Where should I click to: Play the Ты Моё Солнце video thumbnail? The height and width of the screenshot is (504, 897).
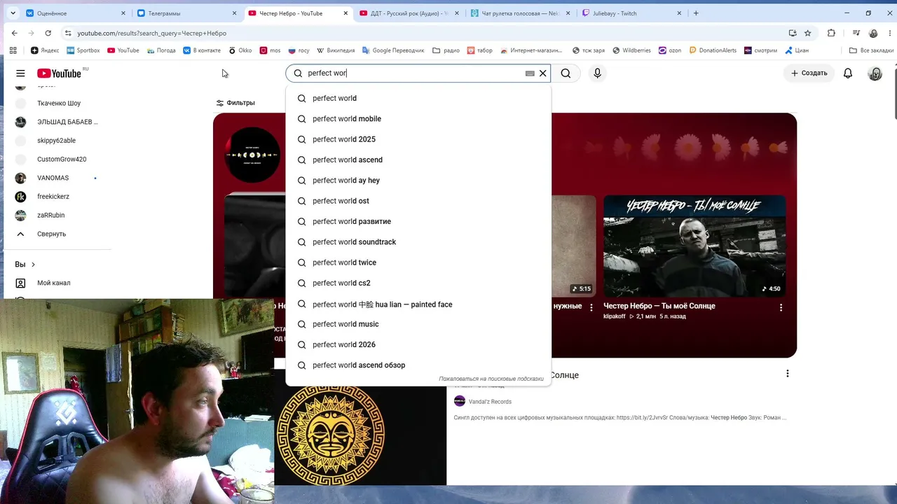(x=694, y=246)
